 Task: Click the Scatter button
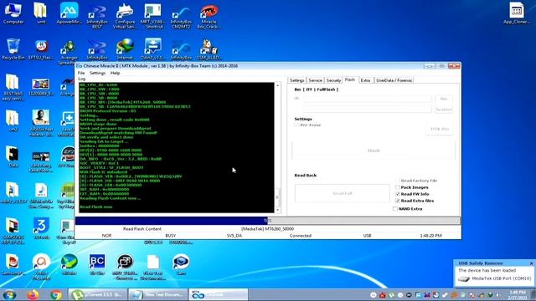444,110
